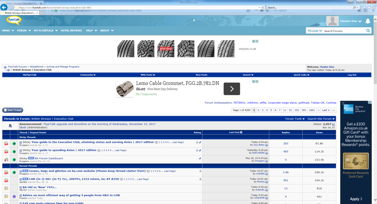The width and height of the screenshot is (377, 204).
Task: Click the Search Forums input field
Action: click(x=344, y=31)
